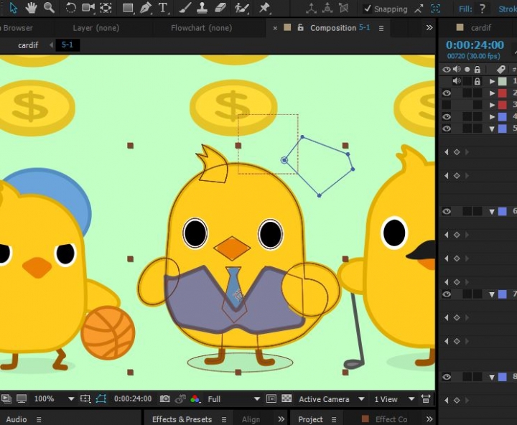The image size is (517, 425).
Task: Click the cardif breadcrumb in composition navigator
Action: point(28,45)
